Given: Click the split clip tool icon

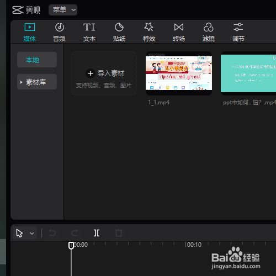Looking at the screenshot, I should pos(97,233).
